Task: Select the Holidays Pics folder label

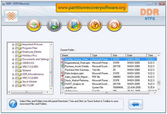Action: (29, 56)
